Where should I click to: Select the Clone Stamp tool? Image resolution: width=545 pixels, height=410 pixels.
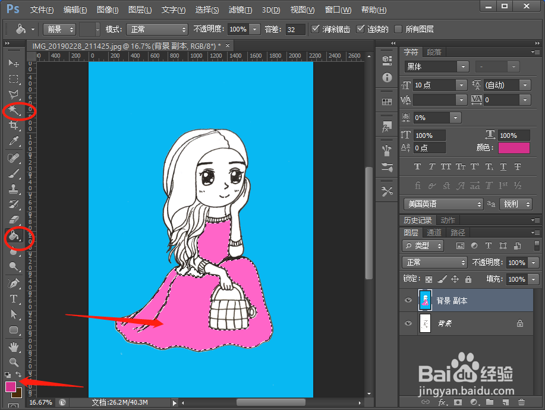14,190
